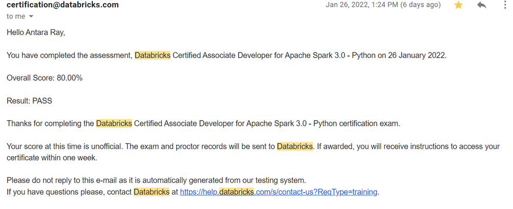
Task: Click the Jan 26, 2022 timestamp
Action: (383, 5)
